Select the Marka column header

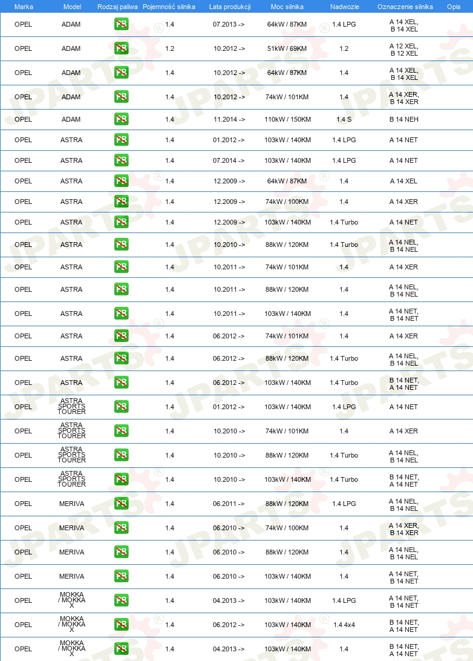pos(24,7)
